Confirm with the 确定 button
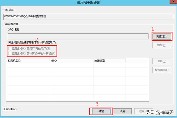 101,111
